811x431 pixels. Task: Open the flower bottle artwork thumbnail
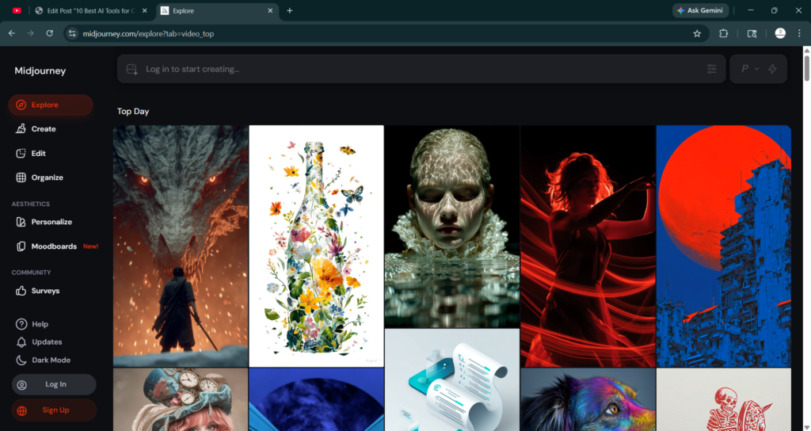pyautogui.click(x=316, y=246)
